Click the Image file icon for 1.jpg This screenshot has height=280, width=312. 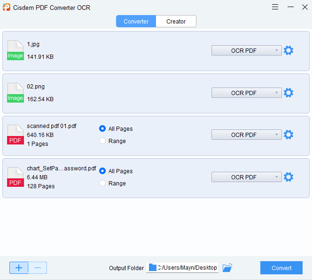coord(16,50)
